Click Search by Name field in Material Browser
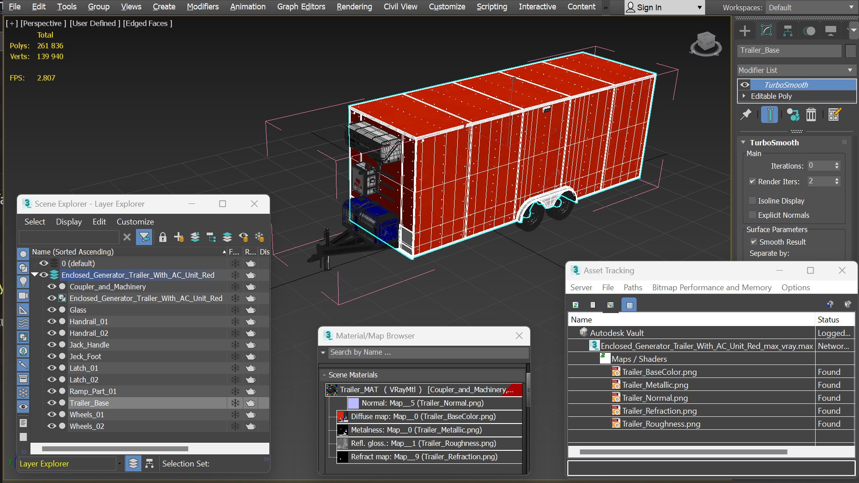This screenshot has width=859, height=483. pos(429,352)
